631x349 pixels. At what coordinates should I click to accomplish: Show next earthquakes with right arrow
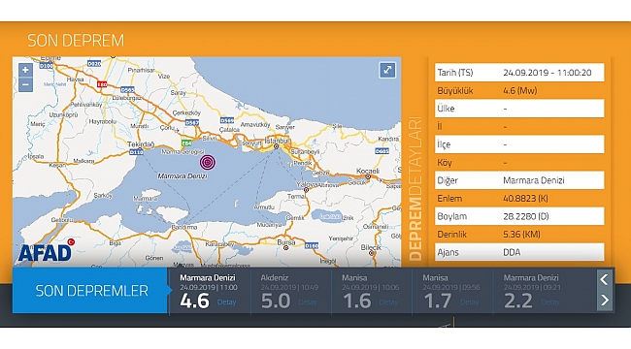tap(605, 300)
